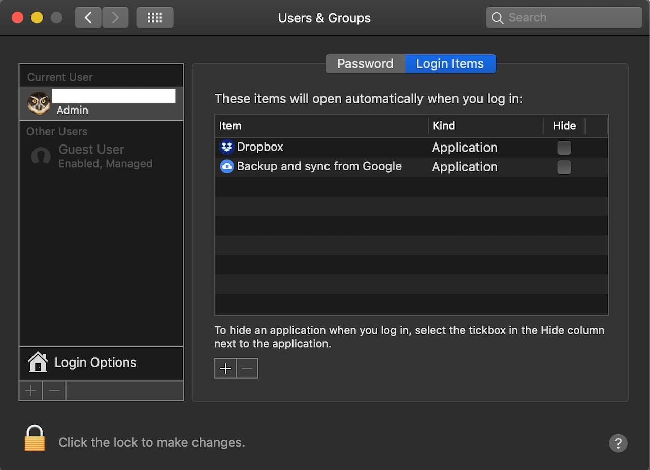Switch to the Password tab
650x470 pixels.
point(365,64)
